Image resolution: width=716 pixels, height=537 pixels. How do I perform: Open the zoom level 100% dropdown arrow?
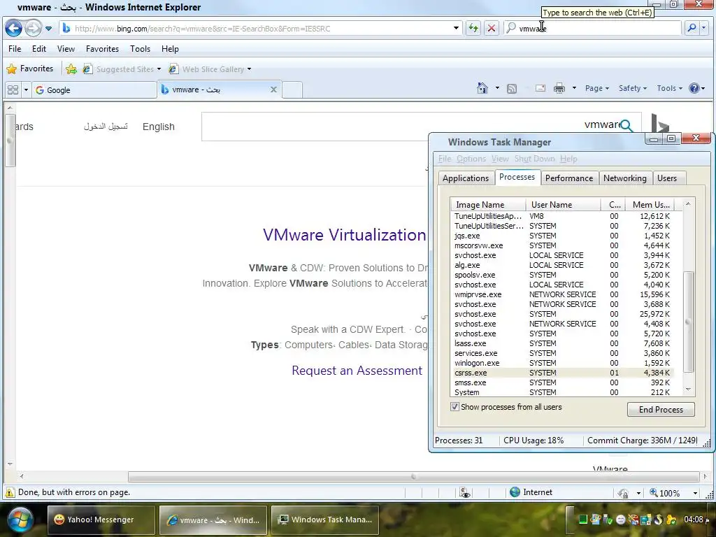(x=695, y=493)
